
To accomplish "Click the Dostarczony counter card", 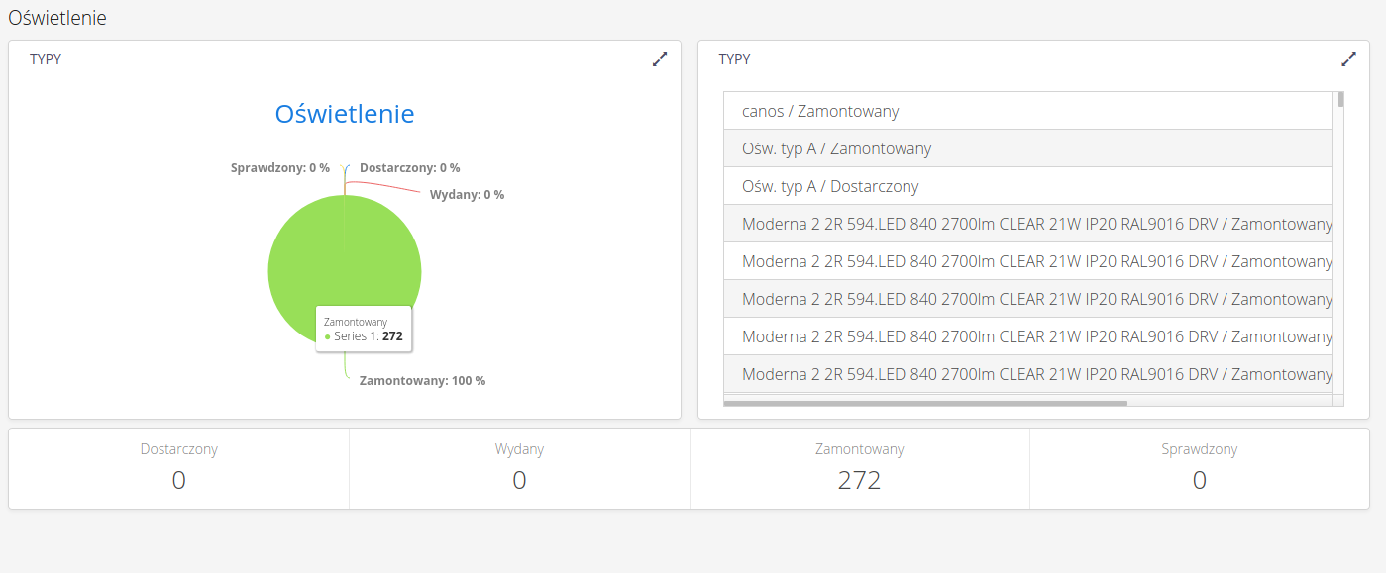I will point(179,468).
